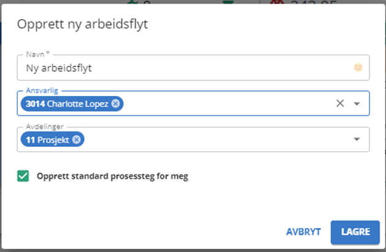Click the 'Opprett ny arbeidsflyt' dialog title
The image size is (386, 252).
coord(82,25)
